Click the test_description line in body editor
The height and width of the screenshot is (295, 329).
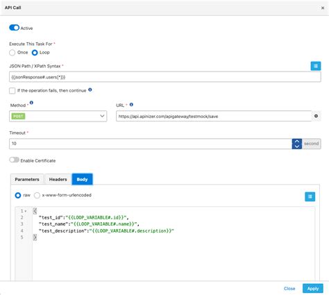tap(106, 230)
